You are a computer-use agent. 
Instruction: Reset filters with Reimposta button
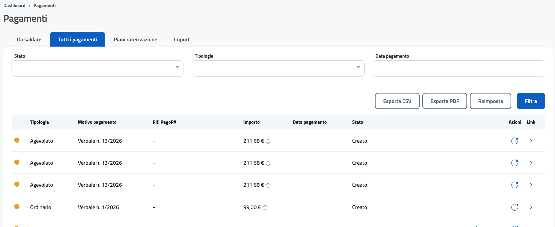[490, 101]
